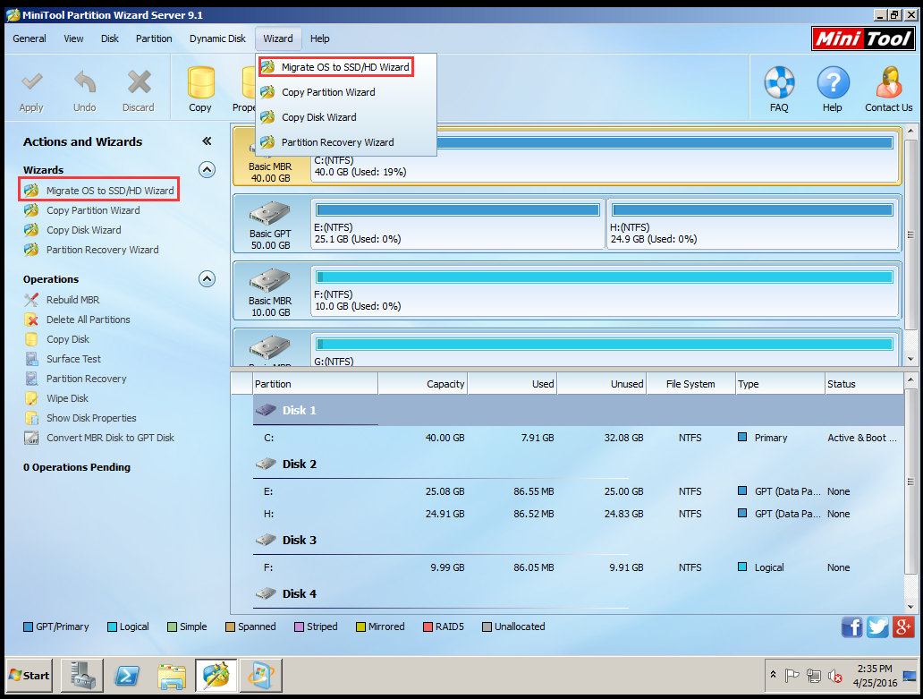Sort by the Capacity column header
Image resolution: width=923 pixels, height=699 pixels.
[423, 384]
